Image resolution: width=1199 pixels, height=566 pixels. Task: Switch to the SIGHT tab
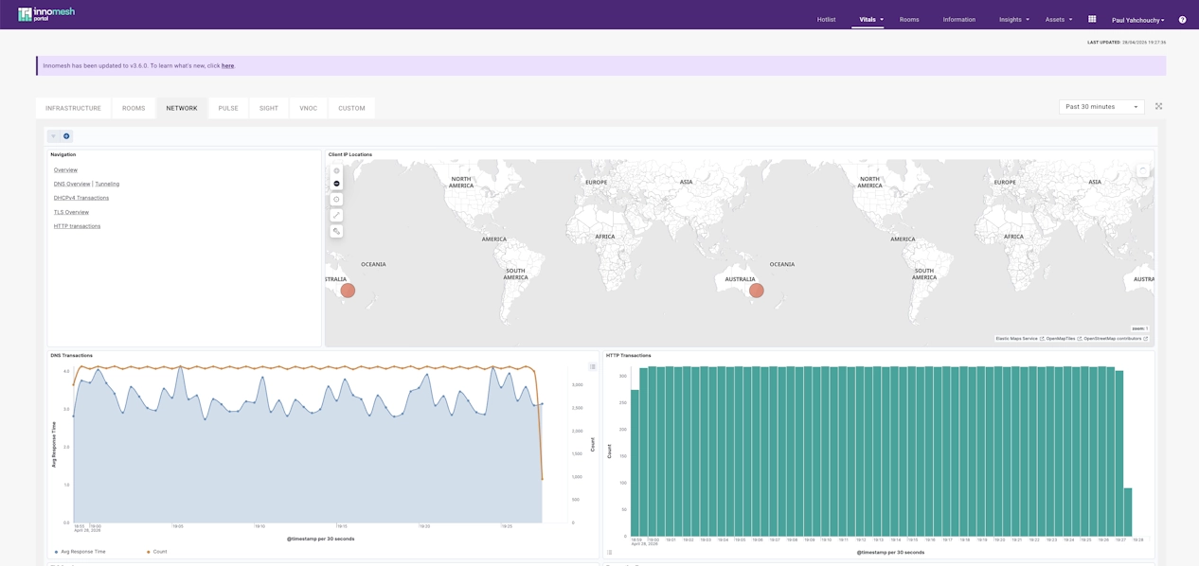point(269,108)
